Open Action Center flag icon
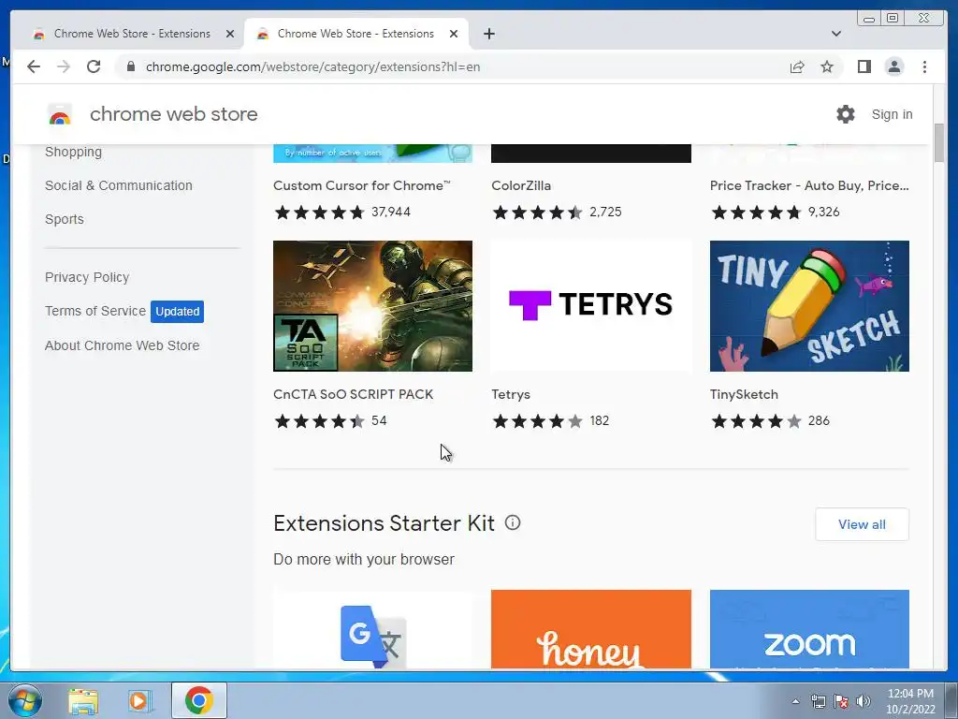This screenshot has height=719, width=958. pos(841,701)
